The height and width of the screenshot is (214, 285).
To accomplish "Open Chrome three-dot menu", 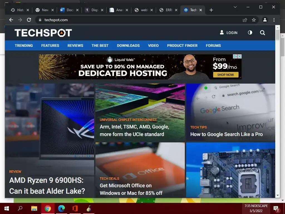I will click(x=274, y=20).
